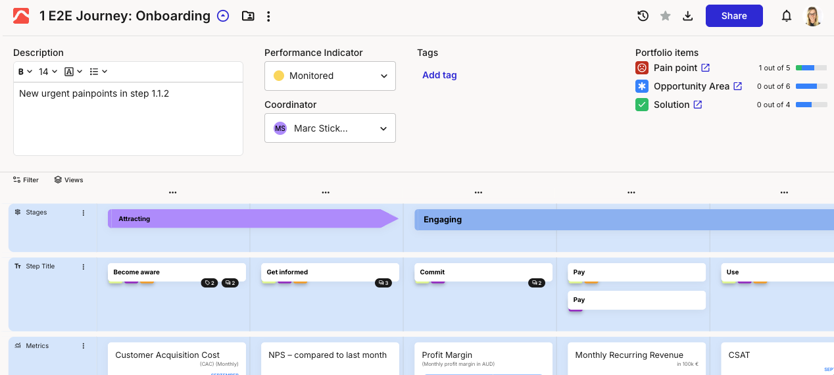The height and width of the screenshot is (375, 834).
Task: Click the Add tag link
Action: pyautogui.click(x=439, y=75)
